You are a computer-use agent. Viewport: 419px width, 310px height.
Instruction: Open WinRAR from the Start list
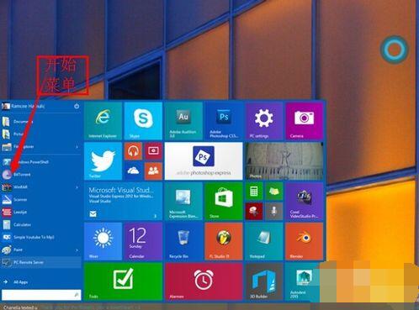pos(41,187)
